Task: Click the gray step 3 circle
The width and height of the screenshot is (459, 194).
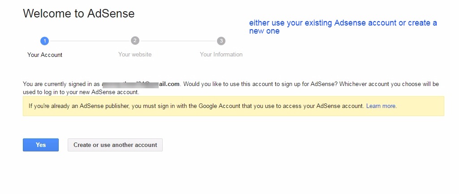Action: click(x=221, y=41)
